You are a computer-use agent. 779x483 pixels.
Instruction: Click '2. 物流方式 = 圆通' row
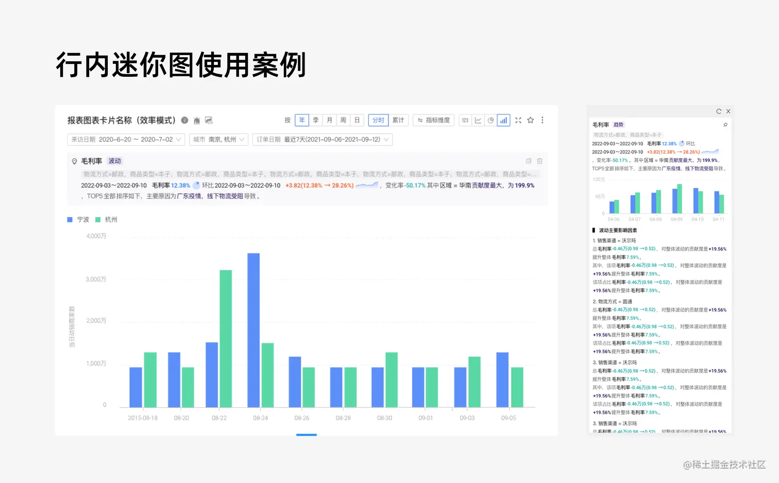click(x=612, y=302)
